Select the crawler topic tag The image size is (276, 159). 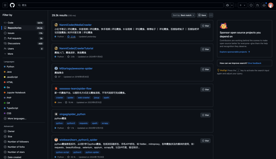(x=60, y=98)
